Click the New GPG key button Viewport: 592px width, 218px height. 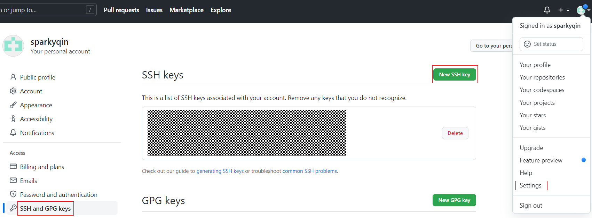coord(454,200)
